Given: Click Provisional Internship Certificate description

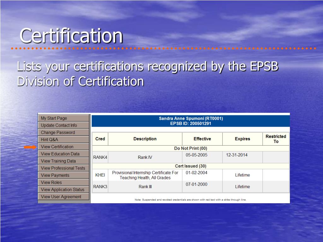Looking at the screenshot, I should [145, 175].
